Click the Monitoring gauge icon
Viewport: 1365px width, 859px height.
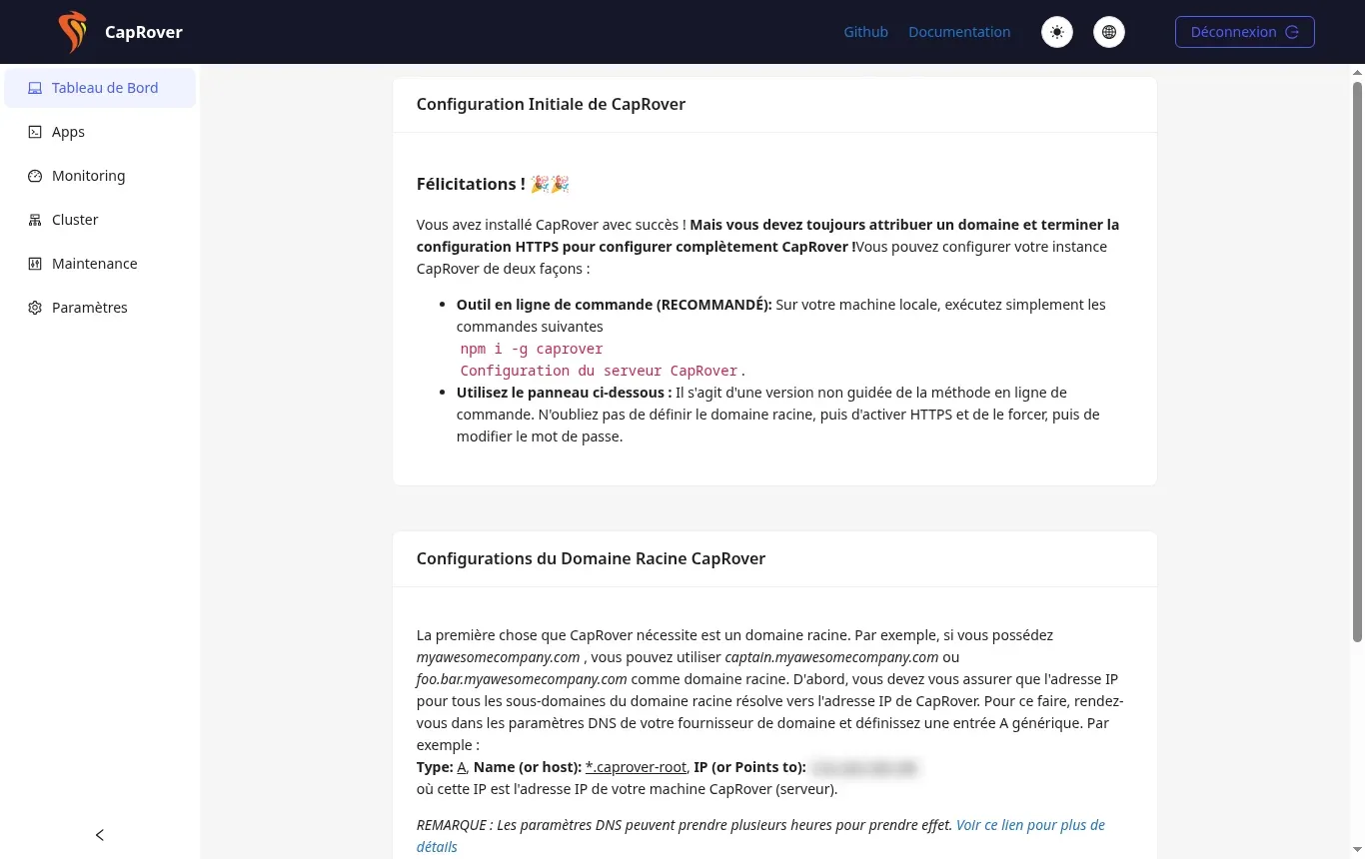click(35, 176)
